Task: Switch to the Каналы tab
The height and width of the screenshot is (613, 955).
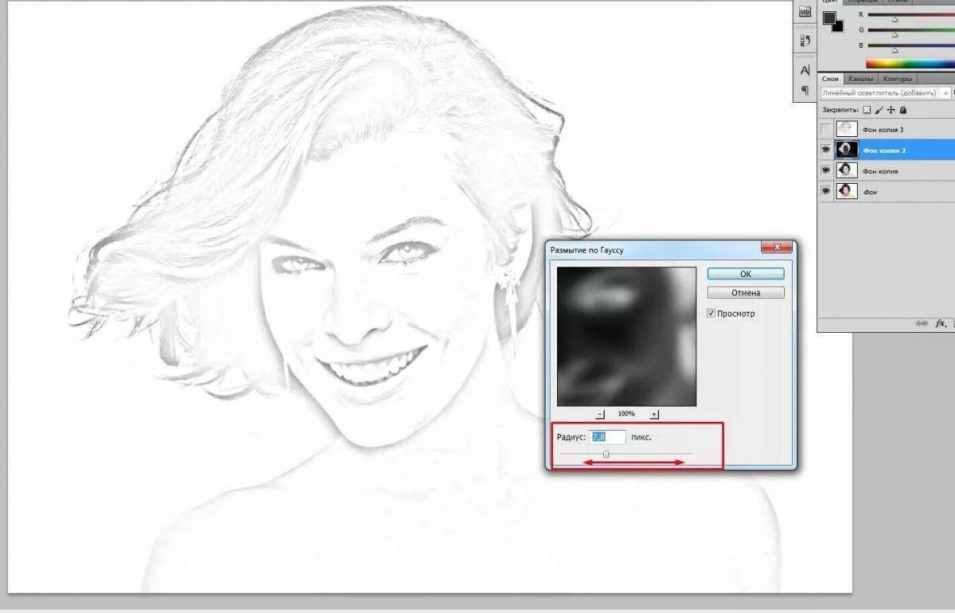Action: click(x=860, y=79)
